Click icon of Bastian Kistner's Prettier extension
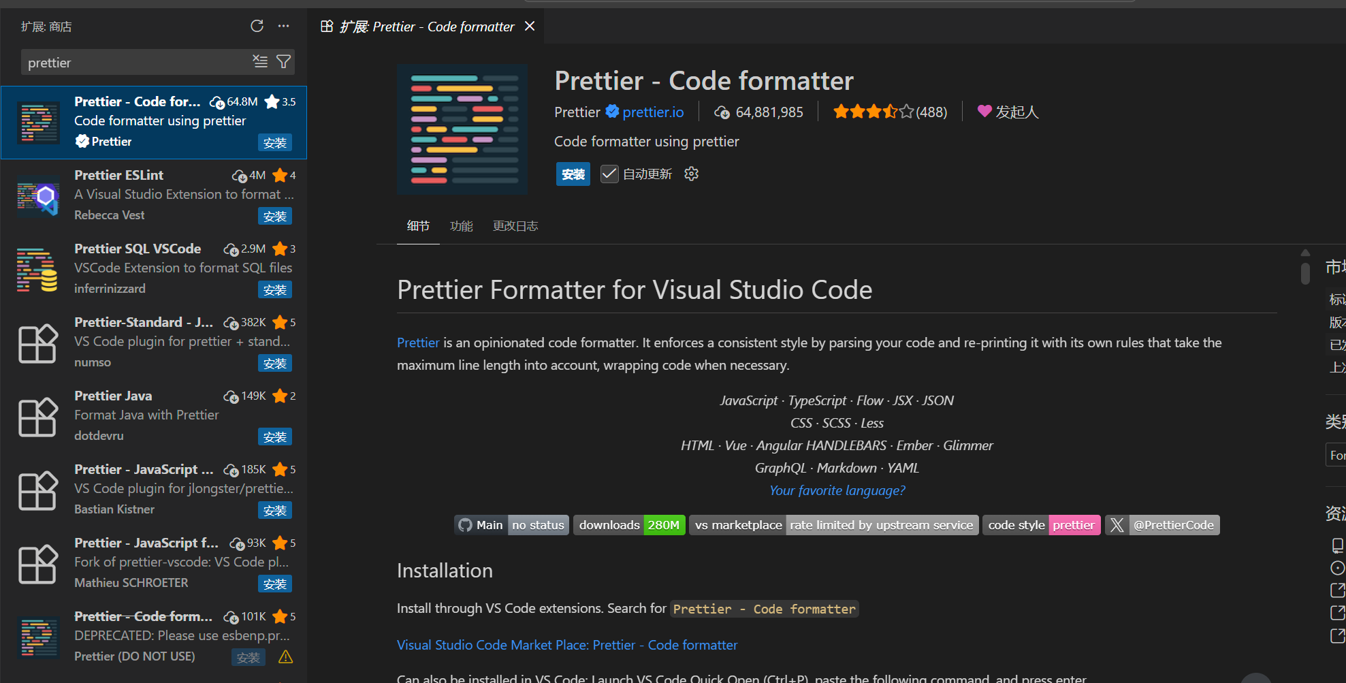Viewport: 1346px width, 683px height. pyautogui.click(x=38, y=490)
